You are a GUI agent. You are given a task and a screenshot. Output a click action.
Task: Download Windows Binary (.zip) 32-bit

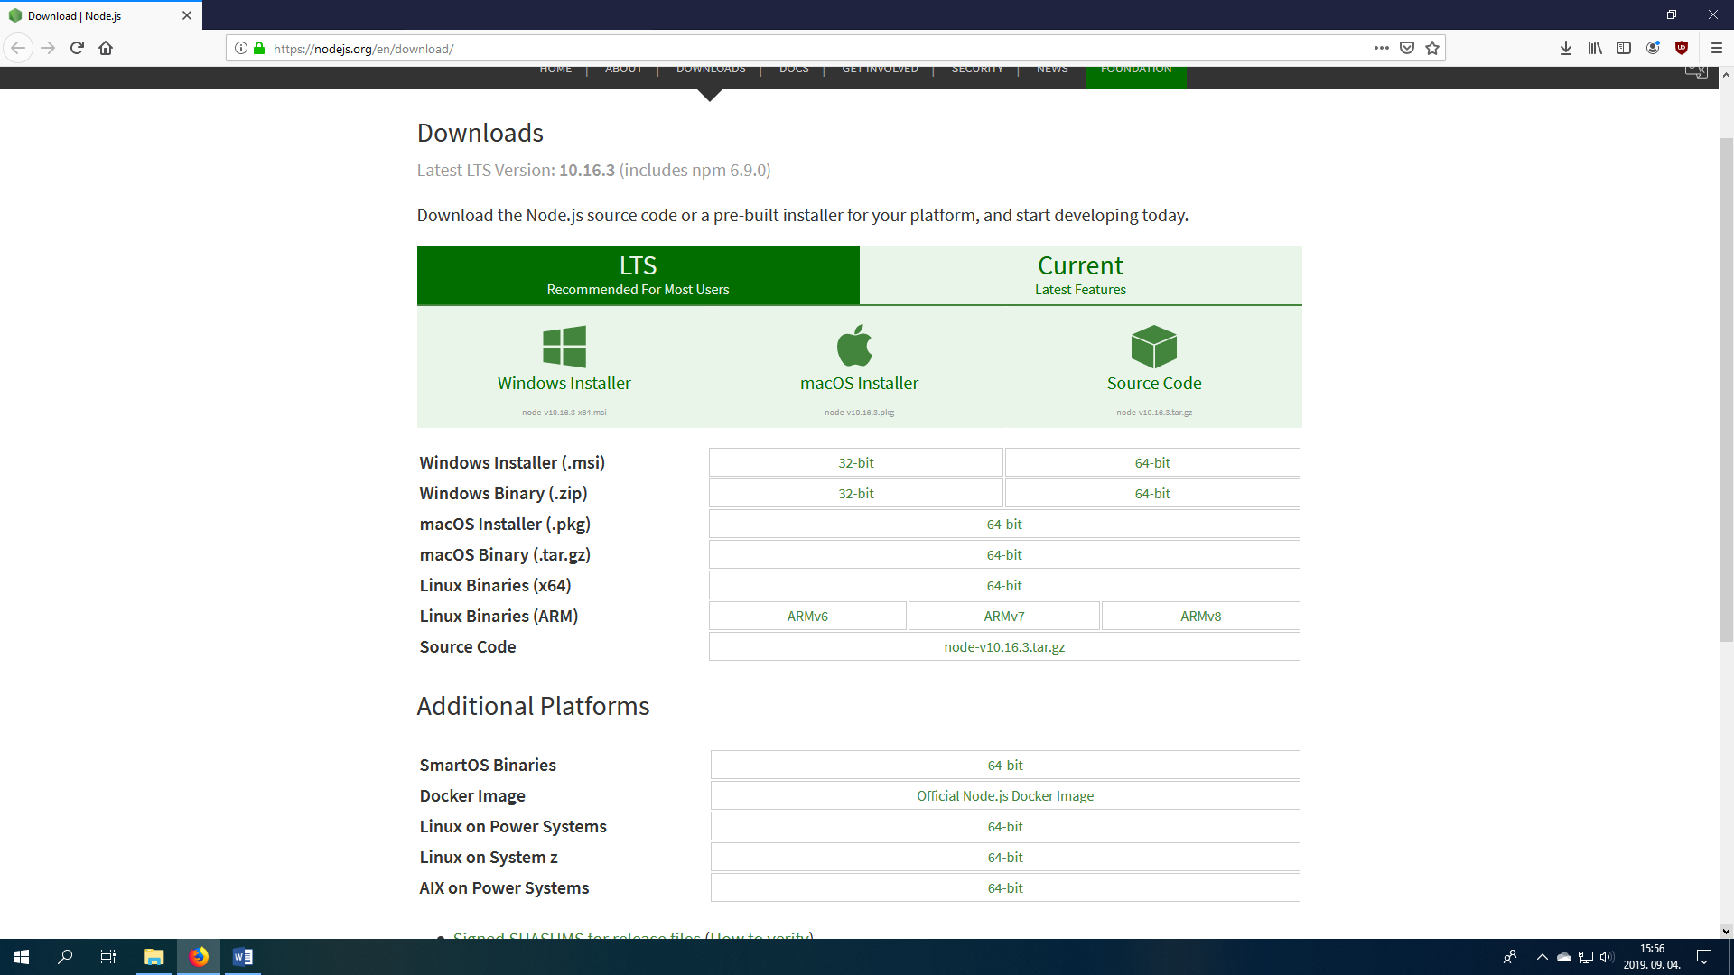[855, 493]
